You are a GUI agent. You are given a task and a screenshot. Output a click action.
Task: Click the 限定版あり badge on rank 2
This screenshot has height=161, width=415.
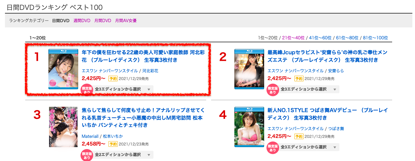(273, 90)
